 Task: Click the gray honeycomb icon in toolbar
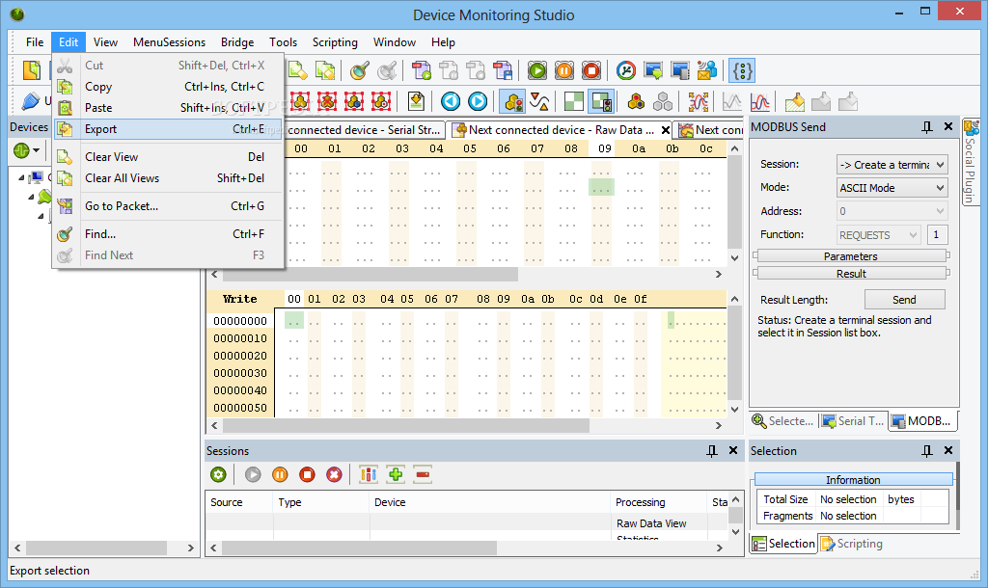(x=663, y=101)
